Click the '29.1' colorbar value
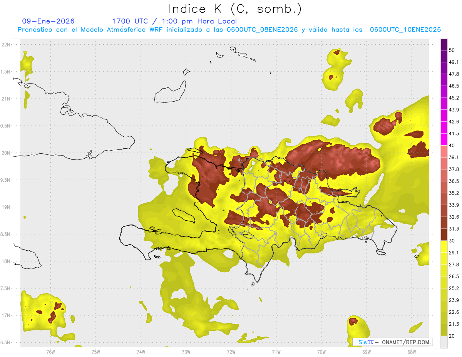 coord(454,253)
